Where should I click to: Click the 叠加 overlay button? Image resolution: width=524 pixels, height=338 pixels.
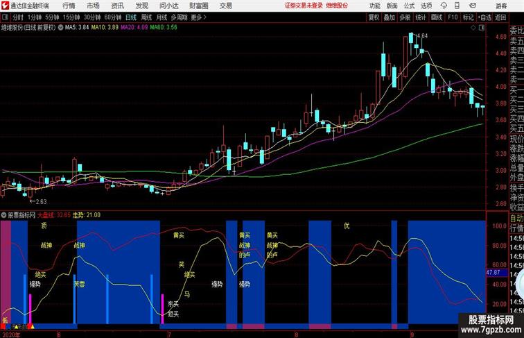point(390,17)
